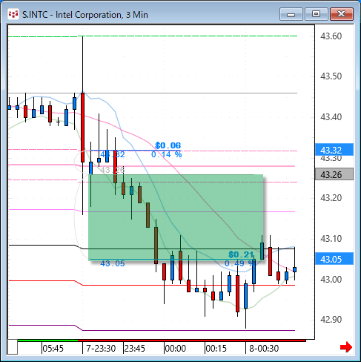361x362 pixels.
Task: Click the red scroll-right arrow
Action: pos(346,347)
